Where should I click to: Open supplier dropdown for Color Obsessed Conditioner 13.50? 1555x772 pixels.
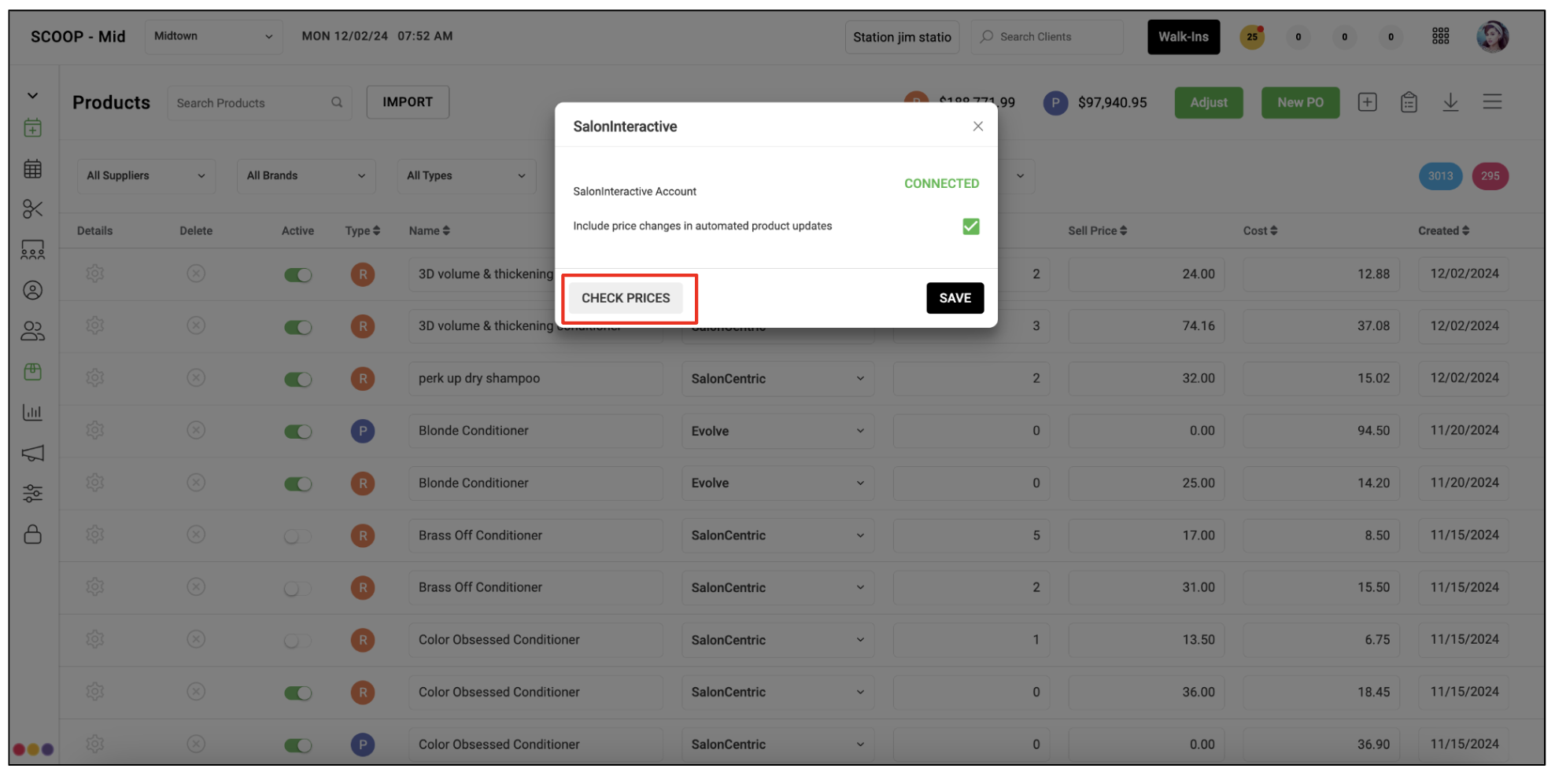777,640
